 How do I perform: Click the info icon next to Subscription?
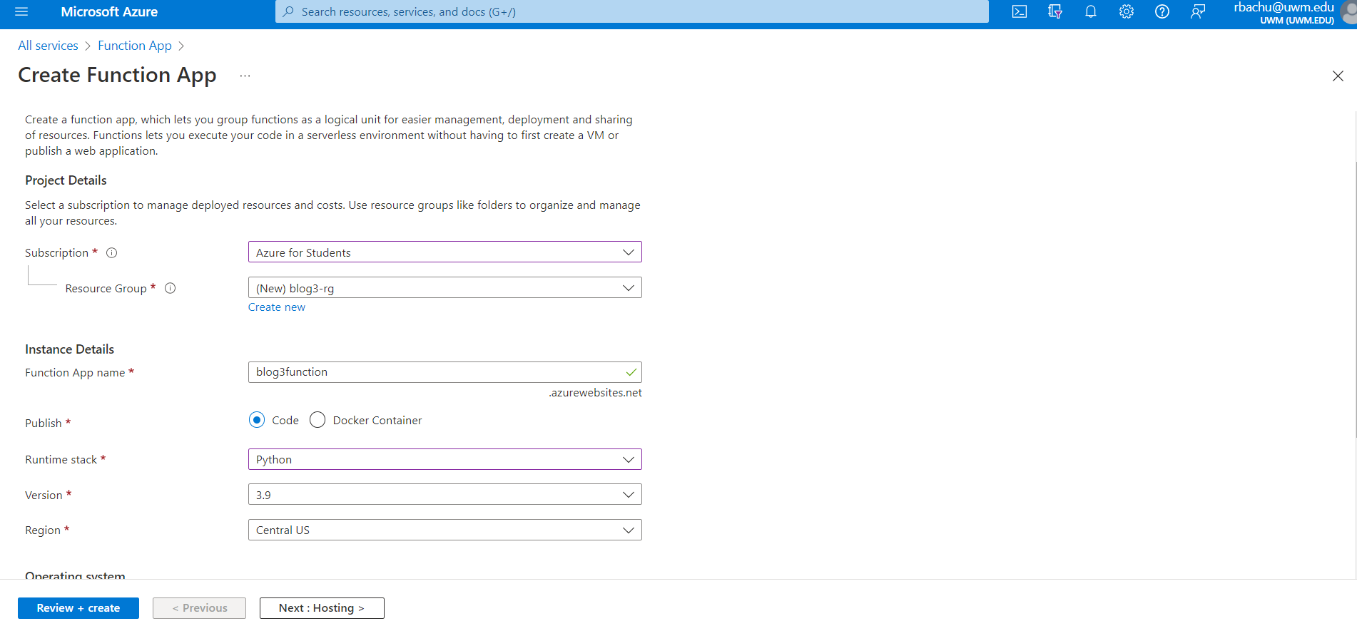coord(112,252)
